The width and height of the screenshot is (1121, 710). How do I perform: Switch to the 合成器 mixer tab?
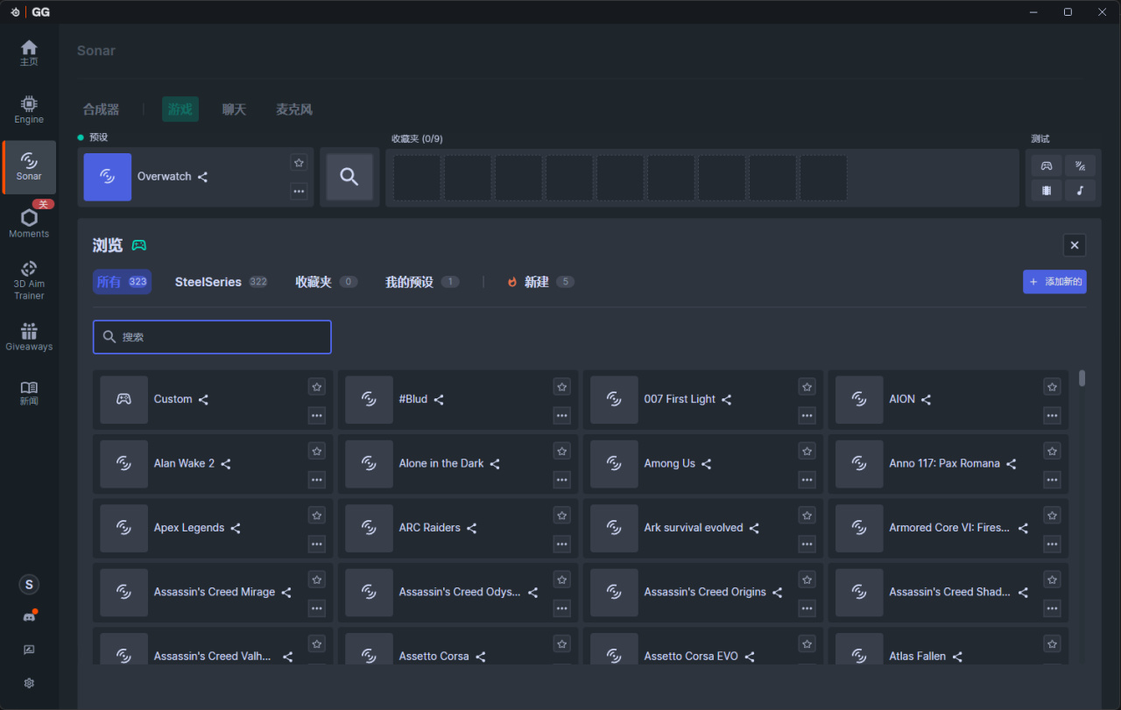point(101,109)
